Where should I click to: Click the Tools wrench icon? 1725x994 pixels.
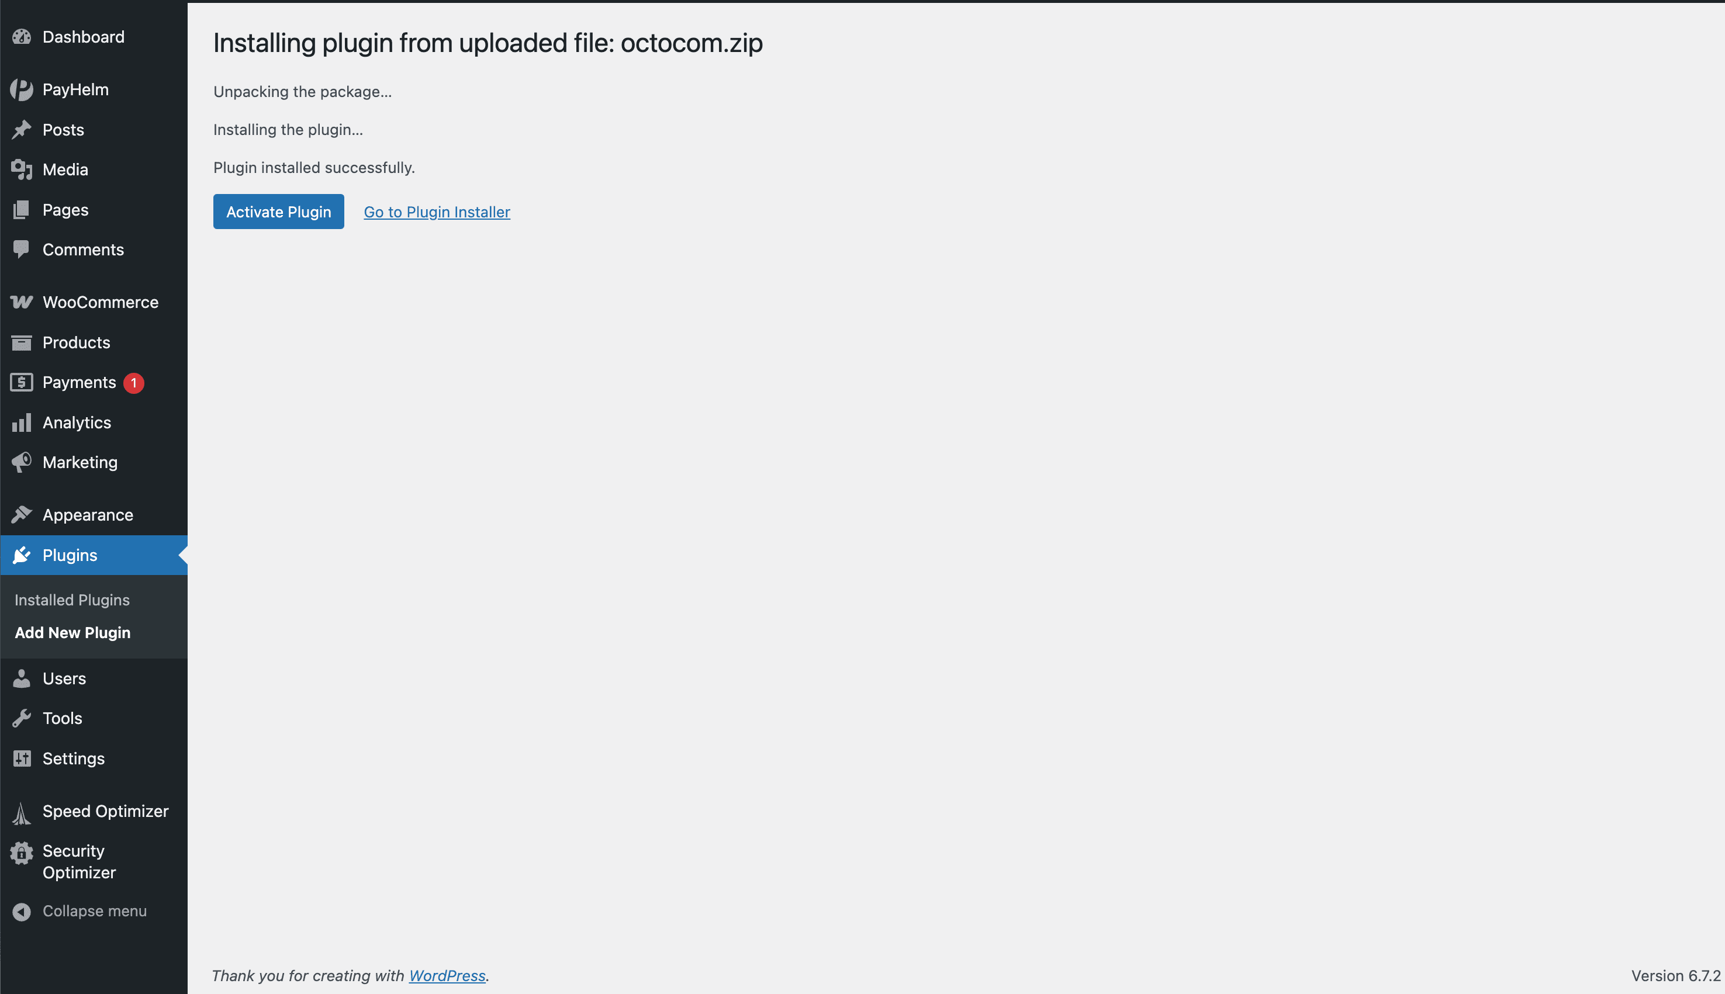[21, 718]
